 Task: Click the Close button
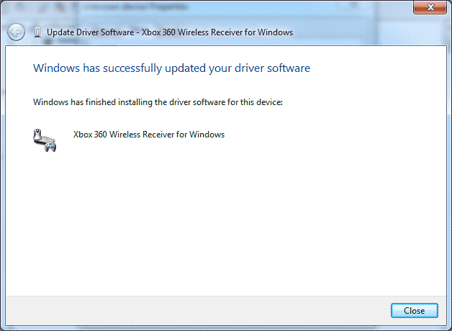tap(415, 311)
